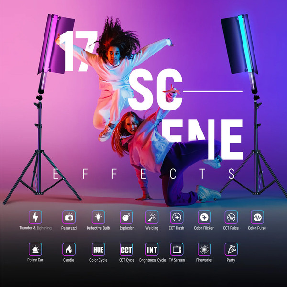Select the Welding sparks icon
287x287 pixels.
152,217
